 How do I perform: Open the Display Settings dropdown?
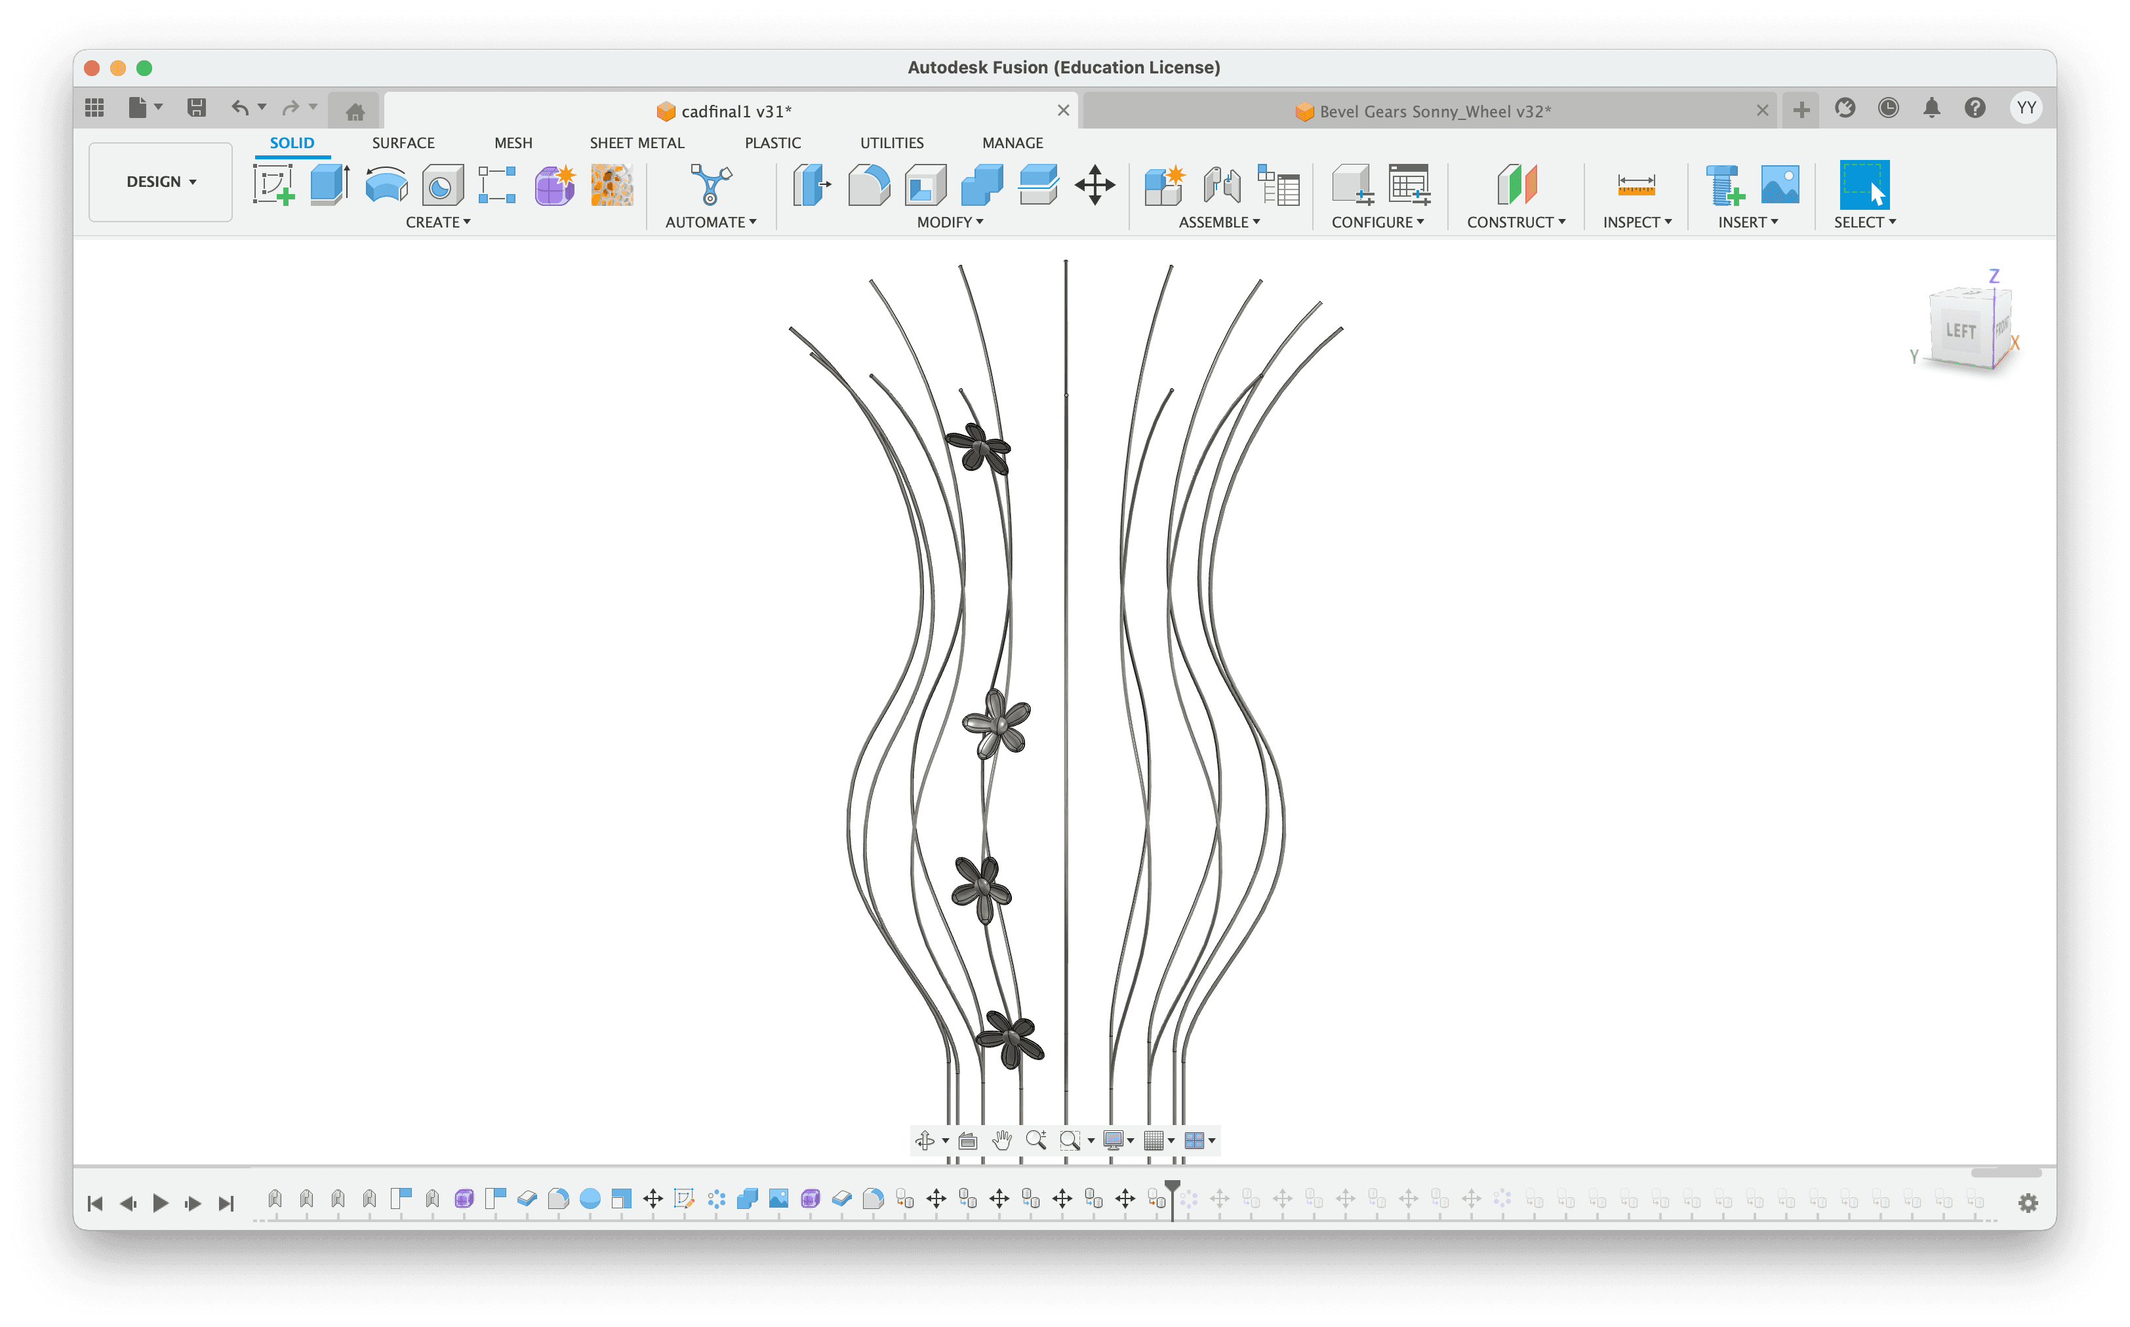pos(1117,1140)
